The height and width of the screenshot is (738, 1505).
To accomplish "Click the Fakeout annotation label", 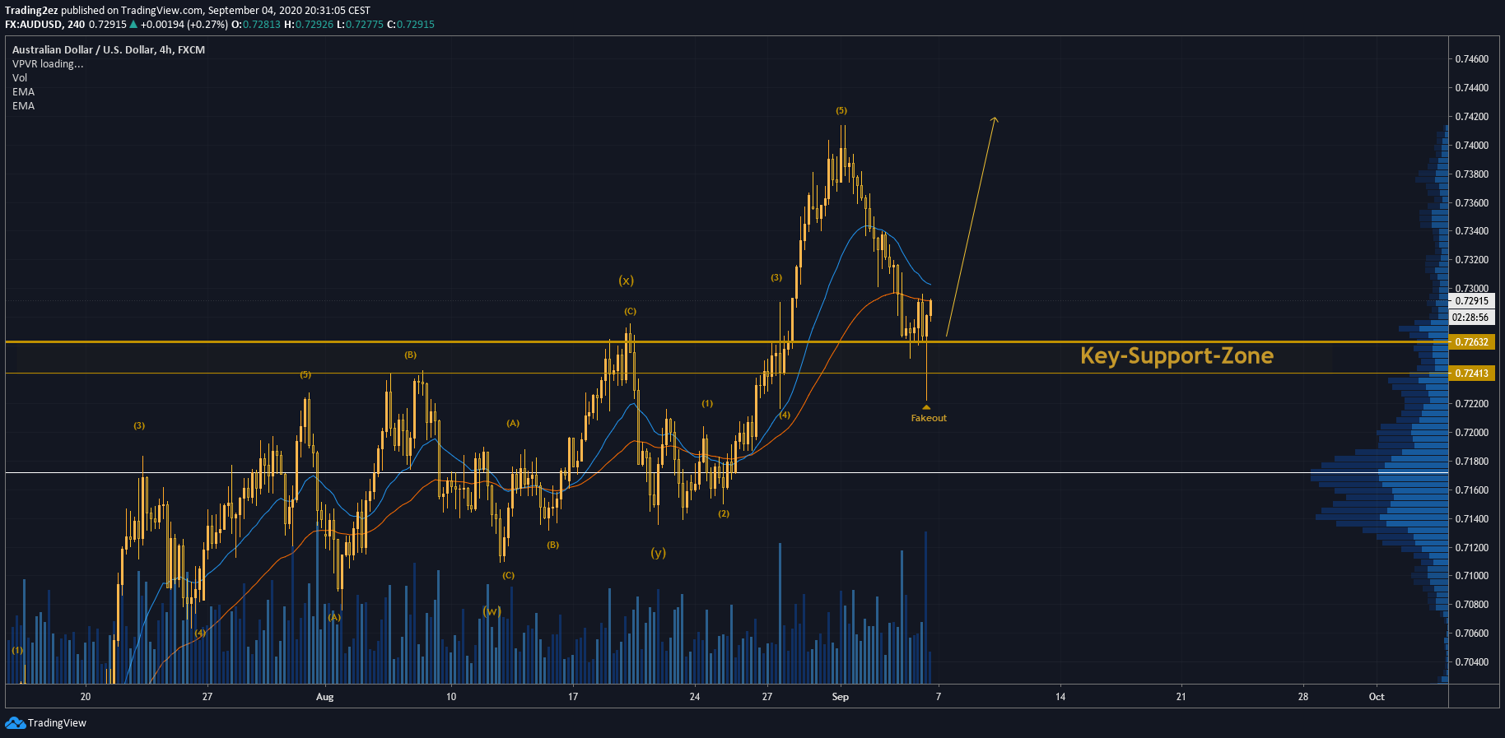I will (929, 418).
